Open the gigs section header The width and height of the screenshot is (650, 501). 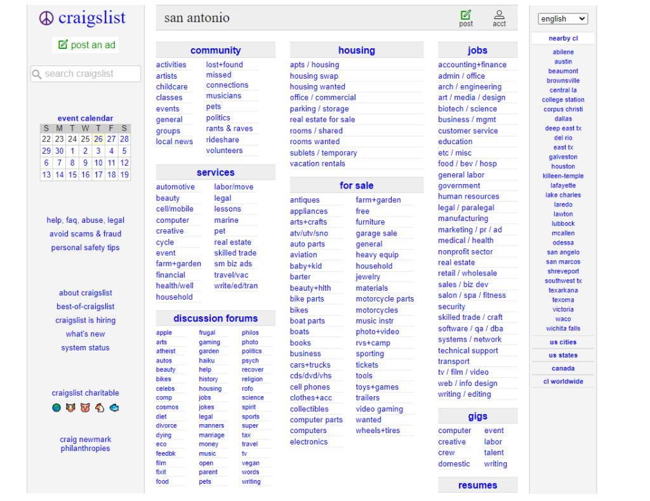[477, 417]
